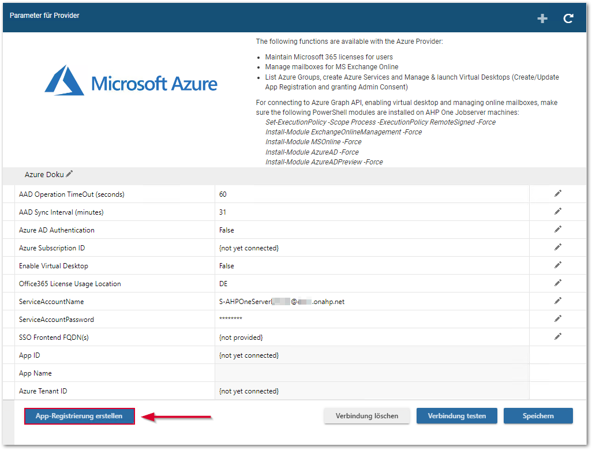Viewport: 592px width, 450px height.
Task: Select the ServiceAccountName label
Action: (x=51, y=302)
